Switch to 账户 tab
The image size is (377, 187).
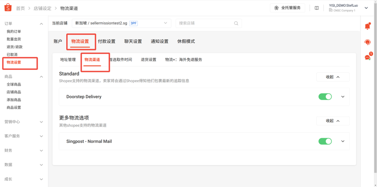tap(58, 41)
